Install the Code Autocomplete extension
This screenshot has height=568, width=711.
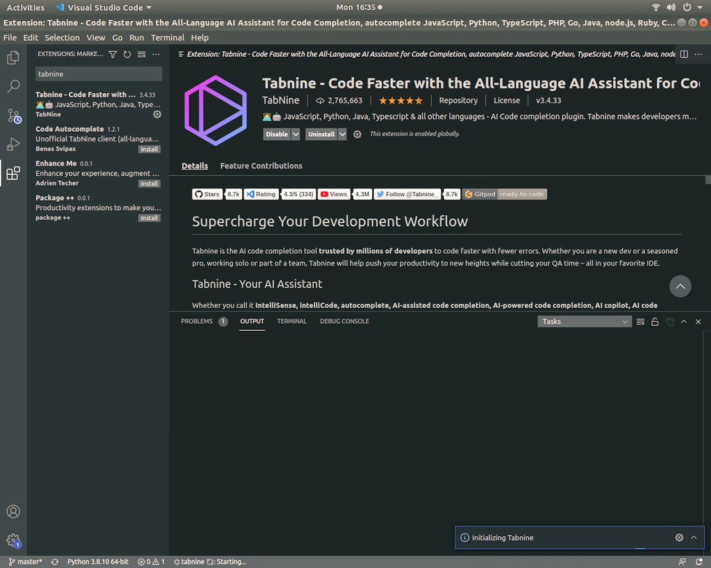click(149, 148)
